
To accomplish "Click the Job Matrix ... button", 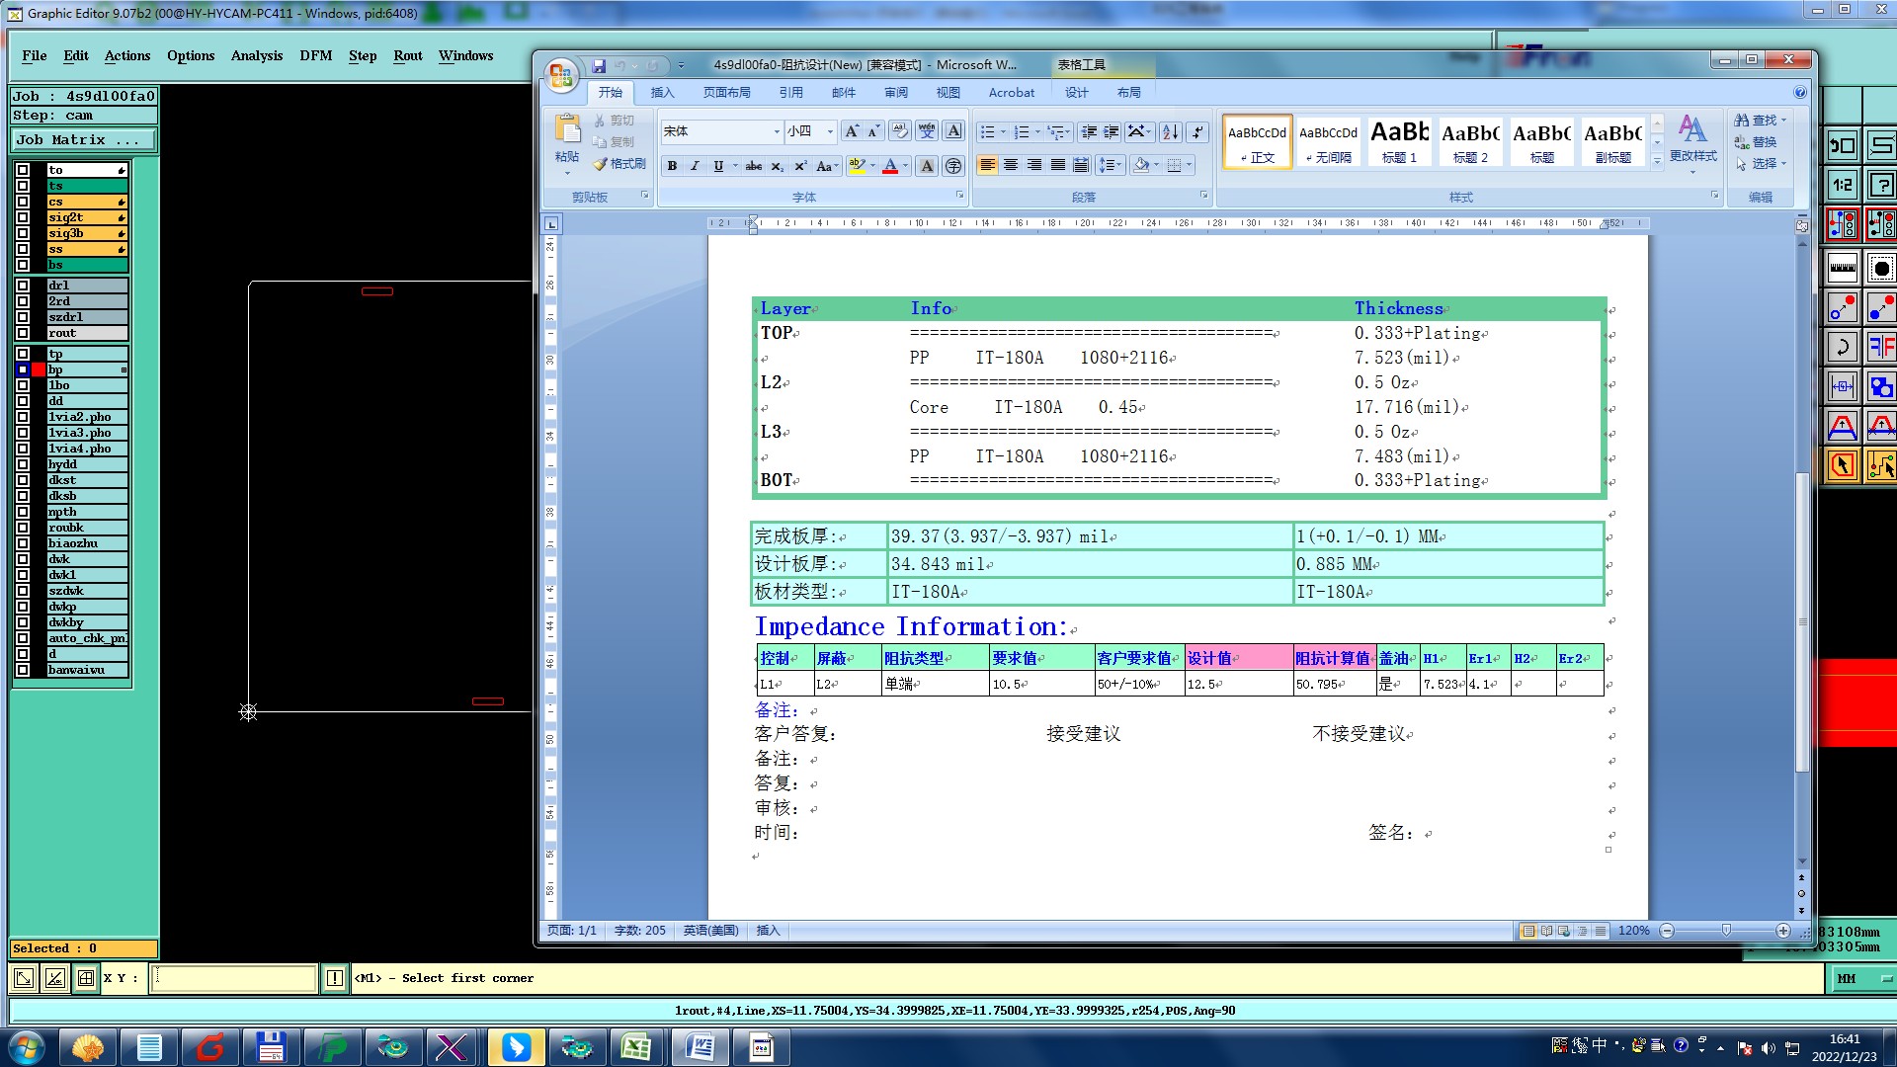I will click(83, 140).
